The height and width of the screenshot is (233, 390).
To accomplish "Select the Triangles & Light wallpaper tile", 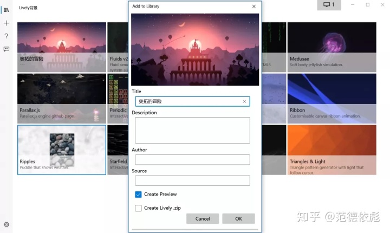I will (x=332, y=150).
